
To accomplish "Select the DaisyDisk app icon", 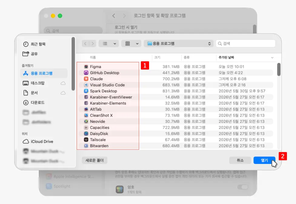I will coord(86,134).
